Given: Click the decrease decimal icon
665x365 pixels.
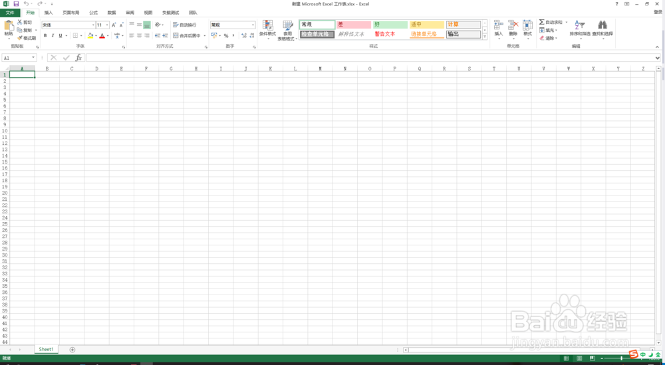Looking at the screenshot, I should point(250,36).
